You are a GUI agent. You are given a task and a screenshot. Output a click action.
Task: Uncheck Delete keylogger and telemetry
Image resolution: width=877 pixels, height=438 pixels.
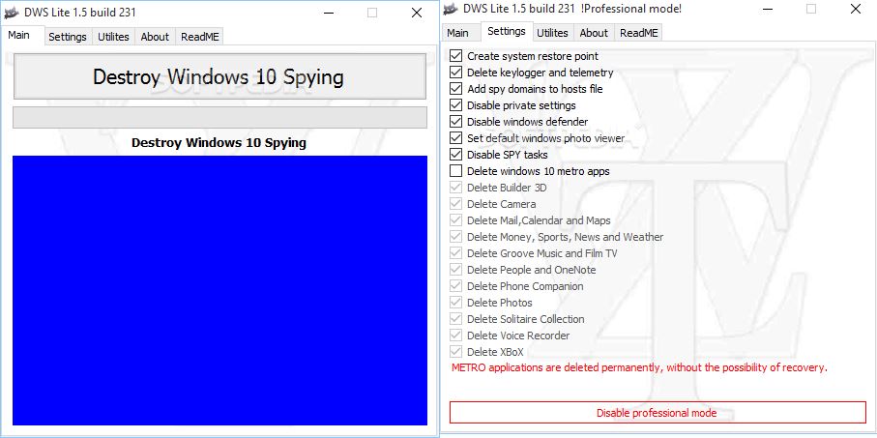tap(456, 73)
